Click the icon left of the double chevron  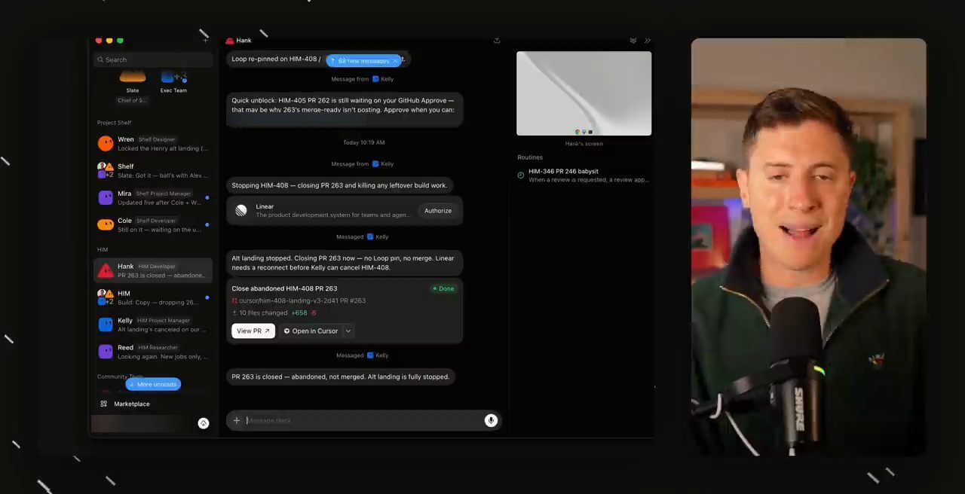click(x=633, y=41)
